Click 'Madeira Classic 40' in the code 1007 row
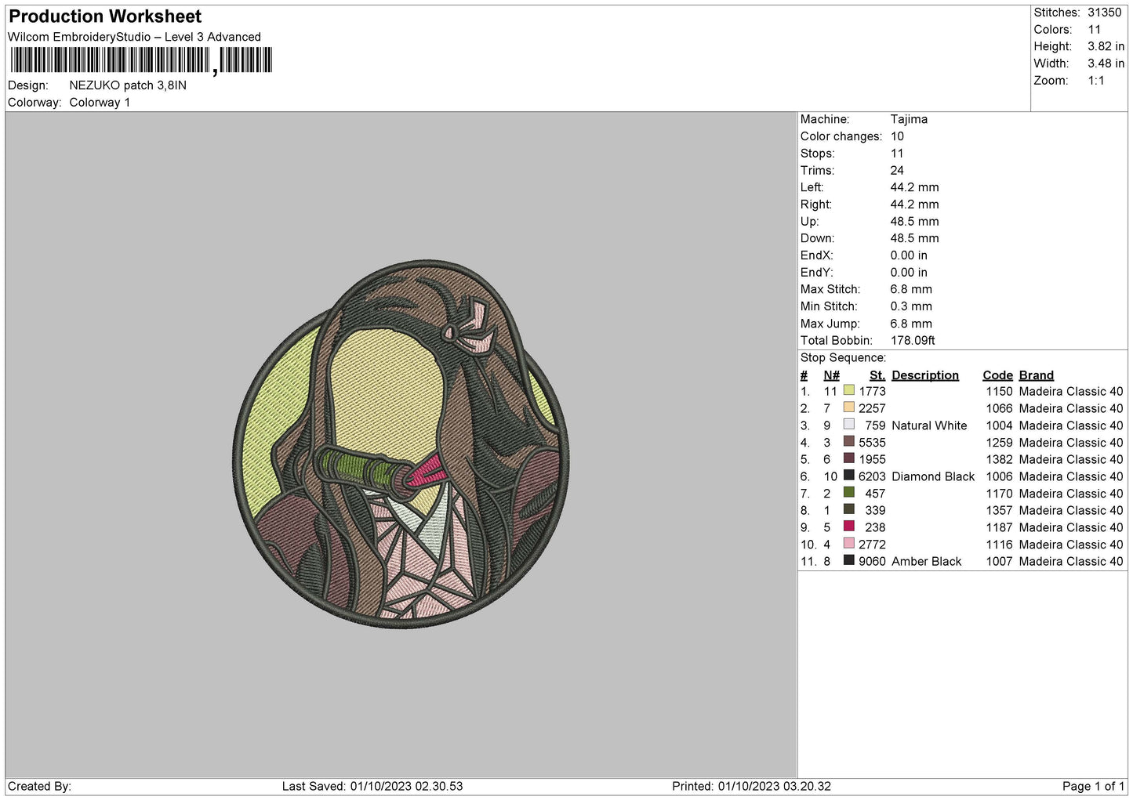The height and width of the screenshot is (800, 1133). click(1071, 561)
